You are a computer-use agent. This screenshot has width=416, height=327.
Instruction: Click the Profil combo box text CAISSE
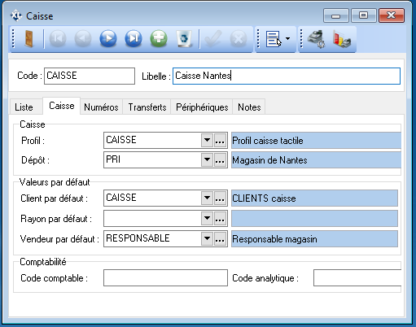pos(121,140)
